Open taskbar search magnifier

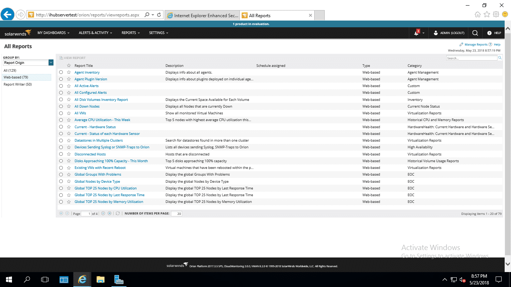coord(27,280)
